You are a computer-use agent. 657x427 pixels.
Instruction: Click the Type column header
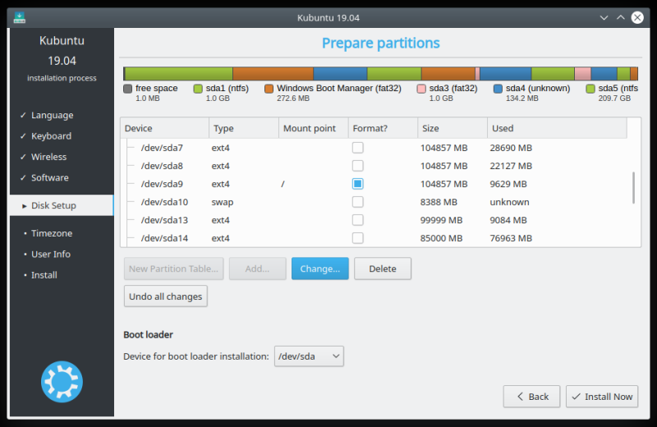(244, 128)
